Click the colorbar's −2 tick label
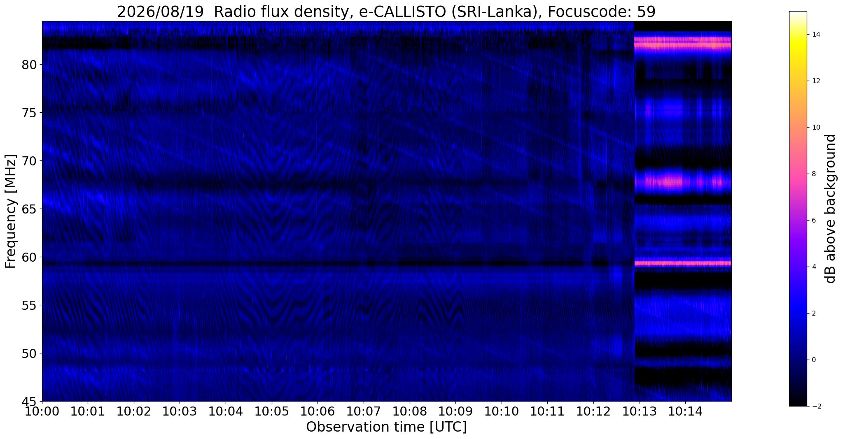The height and width of the screenshot is (439, 843). point(814,406)
